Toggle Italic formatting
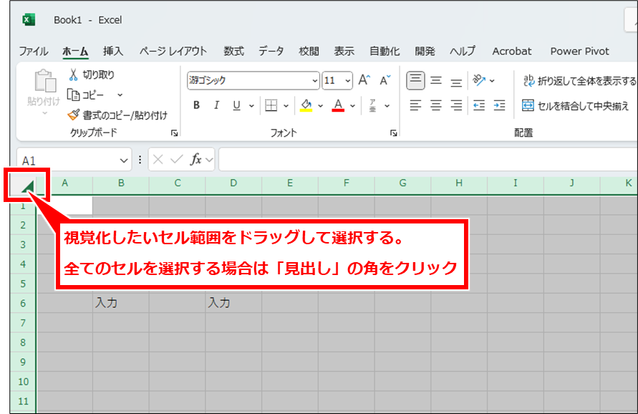Screen dimensions: 638x414 tap(216, 106)
